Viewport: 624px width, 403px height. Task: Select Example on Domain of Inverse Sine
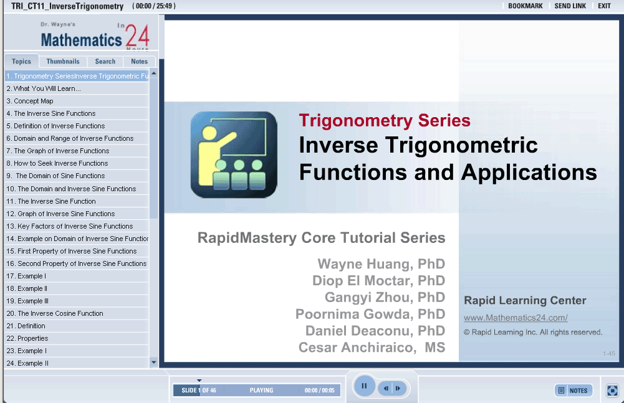77,239
